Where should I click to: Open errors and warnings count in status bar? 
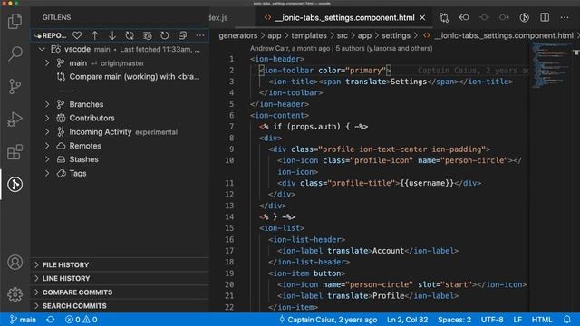[x=81, y=320]
